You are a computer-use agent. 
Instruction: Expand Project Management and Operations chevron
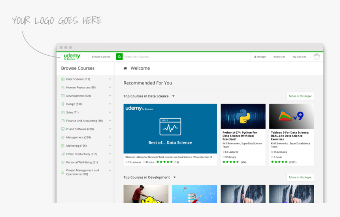point(110,170)
